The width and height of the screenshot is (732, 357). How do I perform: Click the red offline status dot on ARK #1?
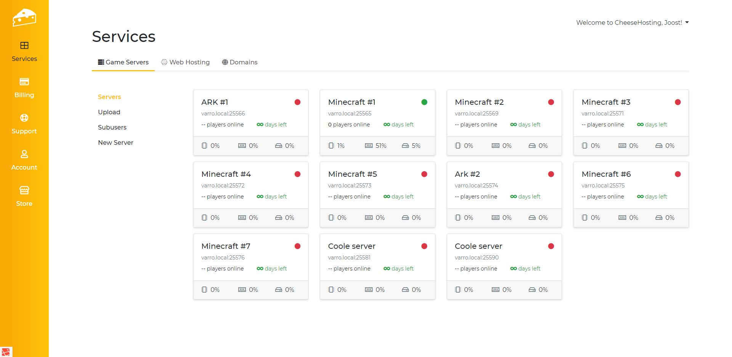[x=297, y=102]
